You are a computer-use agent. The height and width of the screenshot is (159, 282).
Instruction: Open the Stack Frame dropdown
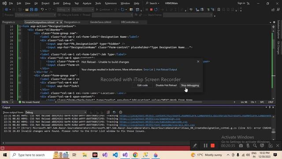coord(188,15)
